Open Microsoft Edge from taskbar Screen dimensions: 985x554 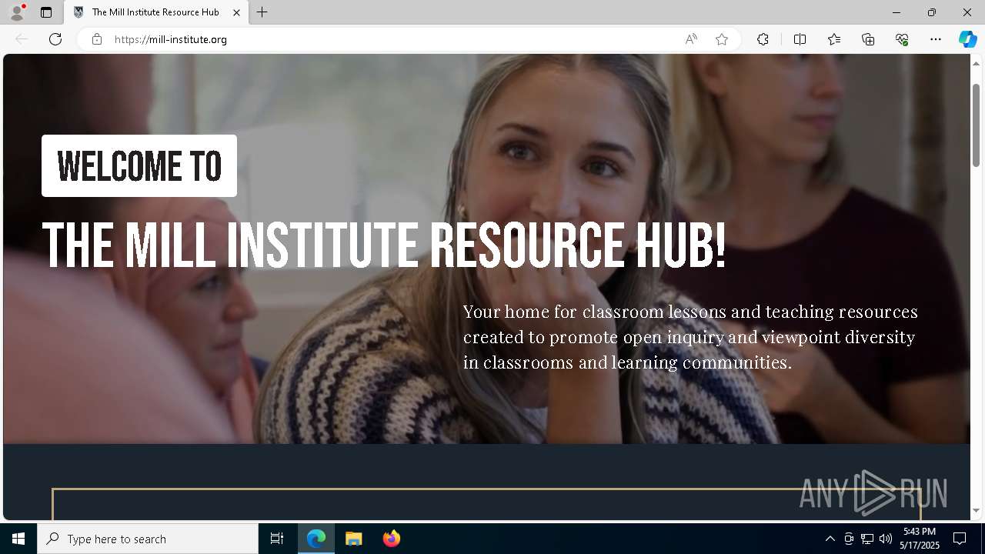click(x=316, y=539)
